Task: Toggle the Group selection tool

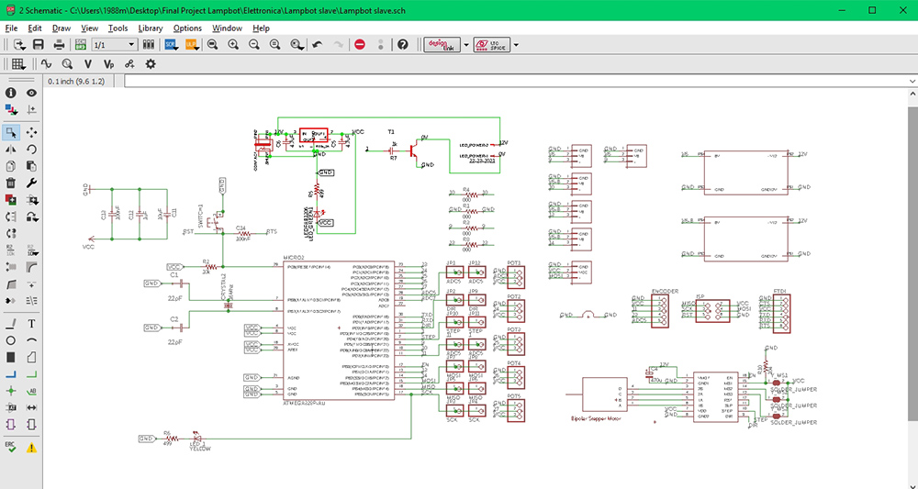Action: coord(11,133)
